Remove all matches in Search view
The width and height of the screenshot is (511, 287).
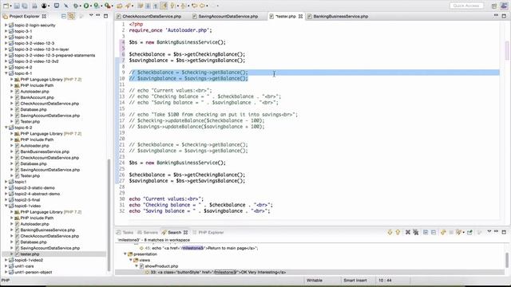(415, 232)
